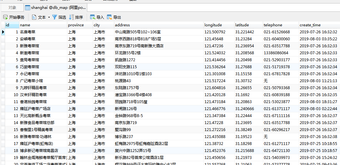
Task: Select name cell 汉来轩精致粤菜
Action: click(43, 95)
